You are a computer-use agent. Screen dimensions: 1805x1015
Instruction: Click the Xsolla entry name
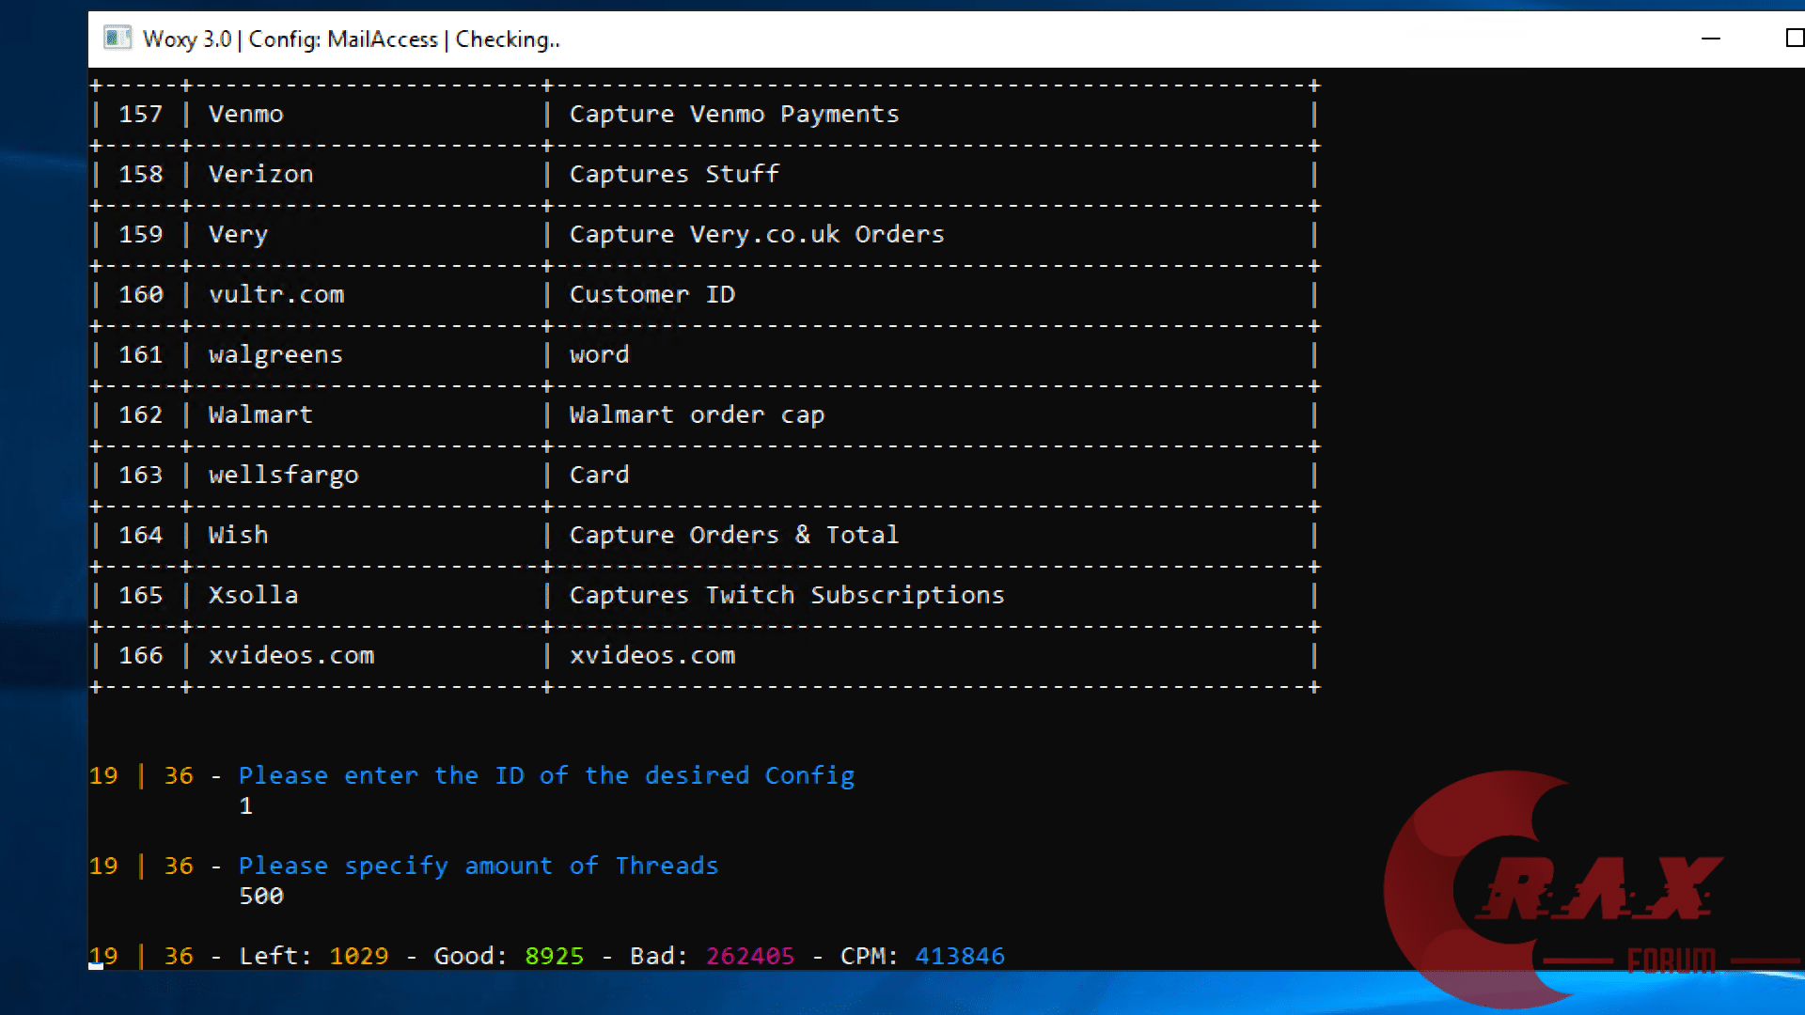pos(253,596)
